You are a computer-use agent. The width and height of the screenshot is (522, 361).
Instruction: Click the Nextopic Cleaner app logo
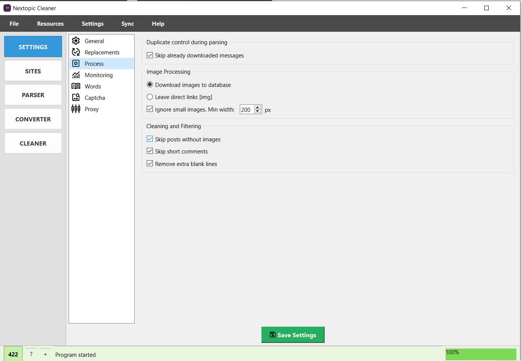(7, 8)
